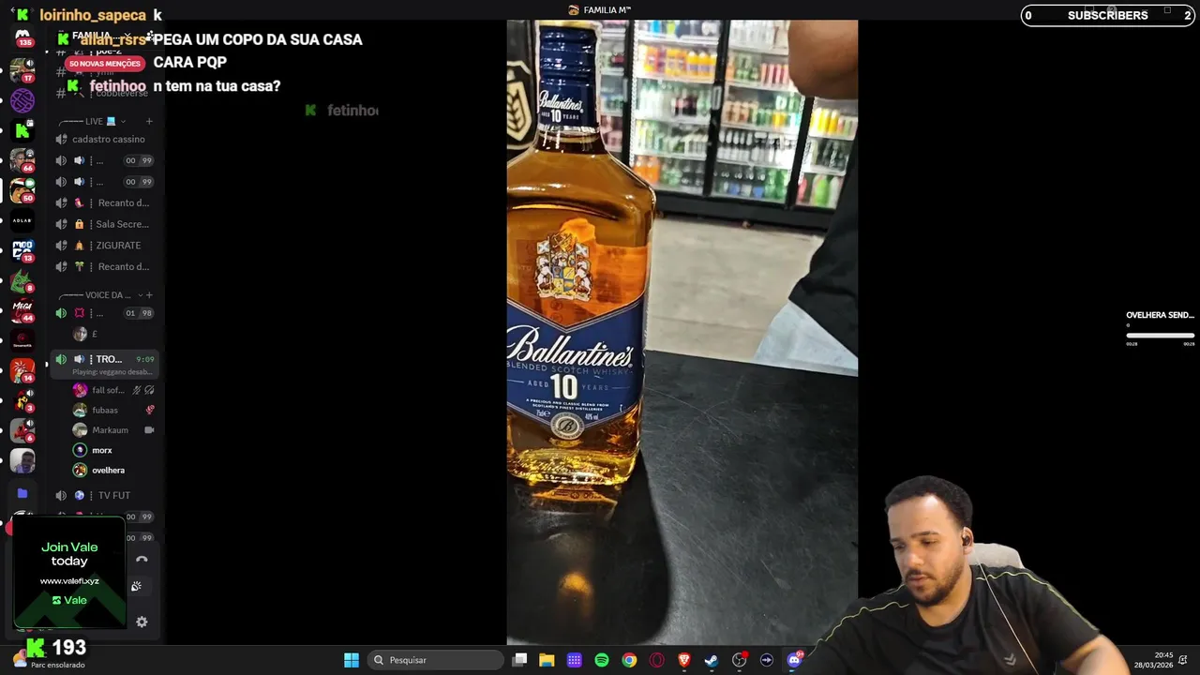
Task: Open Markaum's camera stream icon
Action: (149, 430)
